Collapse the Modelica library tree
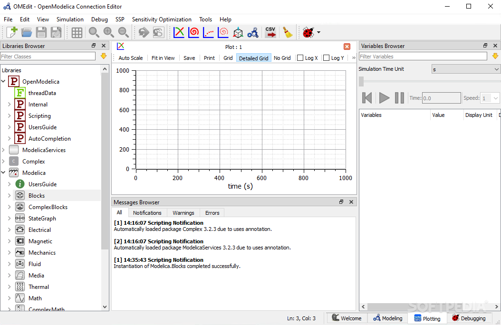Viewport: 501px width, 325px height. pyautogui.click(x=3, y=172)
